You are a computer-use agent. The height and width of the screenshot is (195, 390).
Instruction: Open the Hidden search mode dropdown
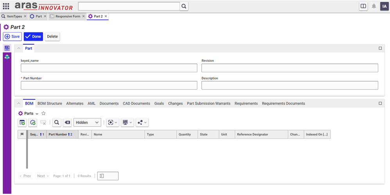tap(87, 122)
